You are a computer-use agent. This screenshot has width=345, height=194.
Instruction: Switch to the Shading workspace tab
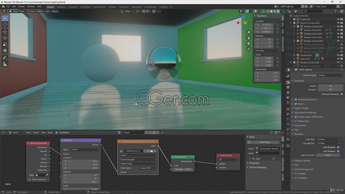click(112, 7)
